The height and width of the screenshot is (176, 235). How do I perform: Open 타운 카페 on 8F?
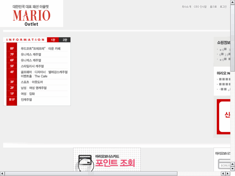tap(54, 48)
